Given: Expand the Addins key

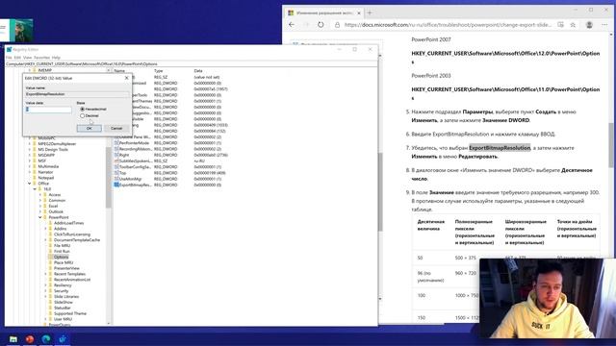Looking at the screenshot, I should 45,229.
